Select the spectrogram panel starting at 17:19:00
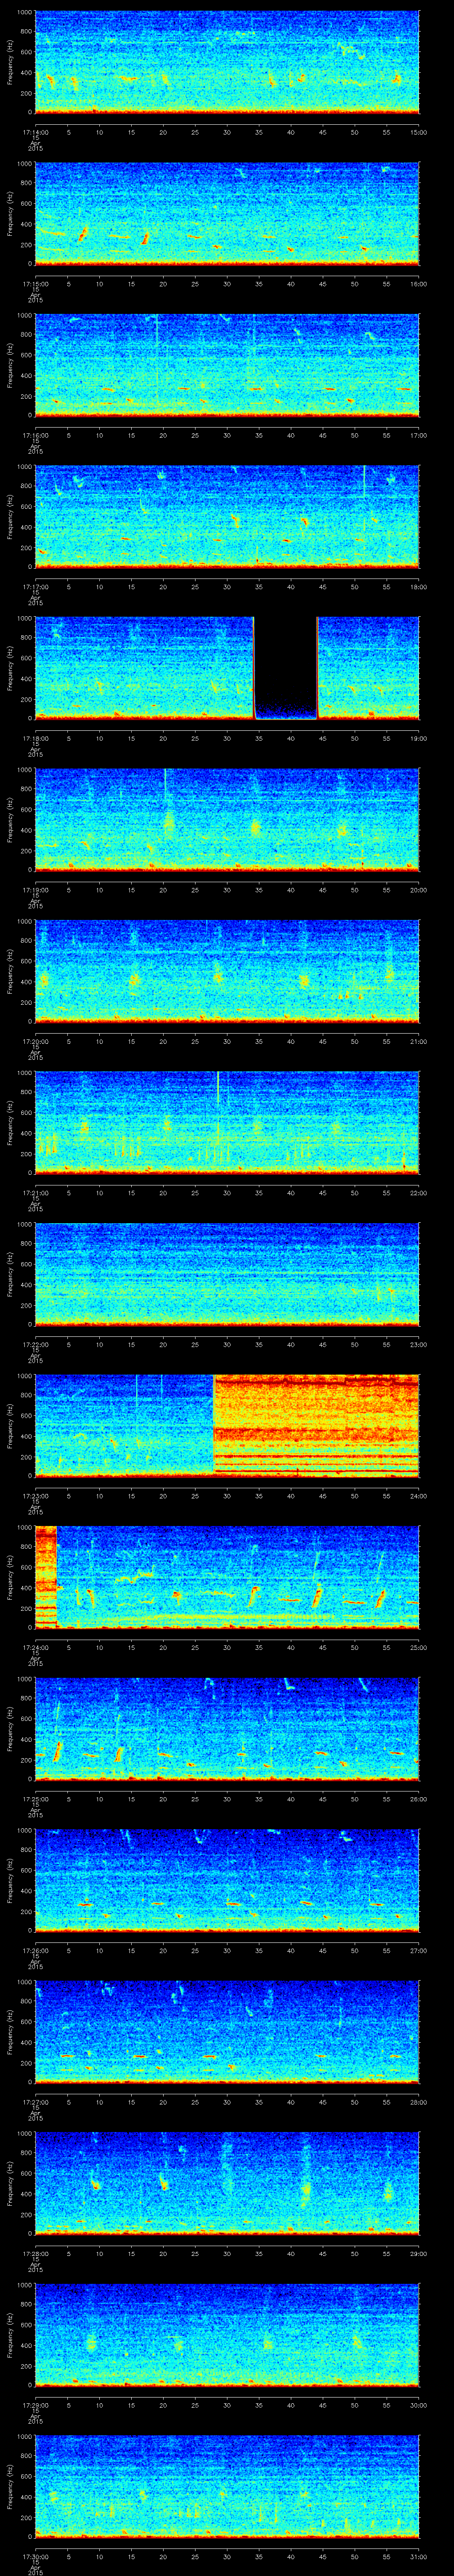Viewport: 454px width, 2576px height. click(227, 820)
